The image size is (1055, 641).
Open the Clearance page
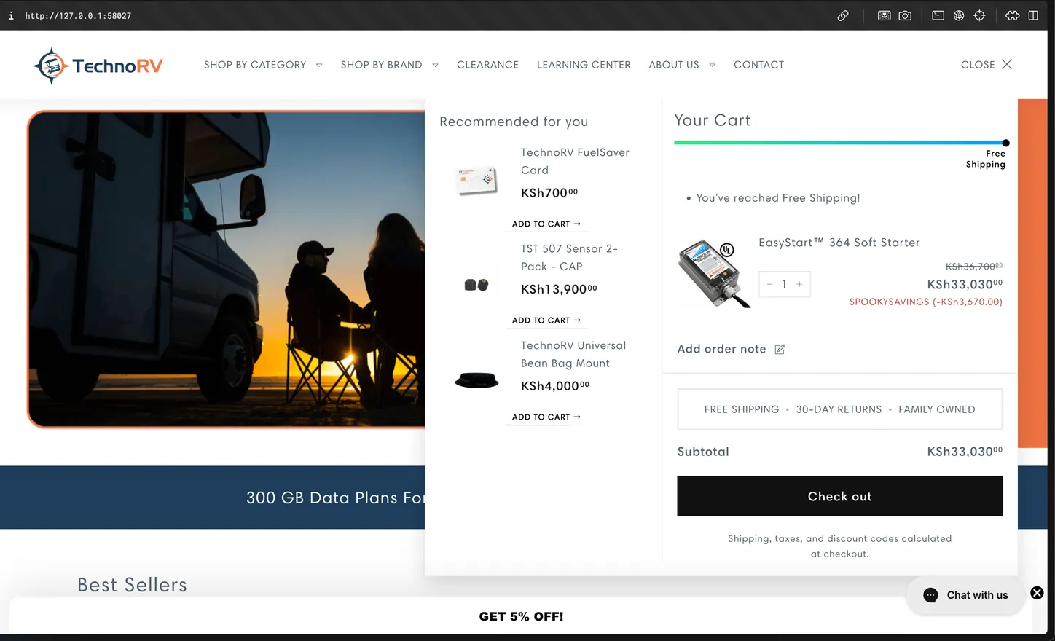click(488, 65)
